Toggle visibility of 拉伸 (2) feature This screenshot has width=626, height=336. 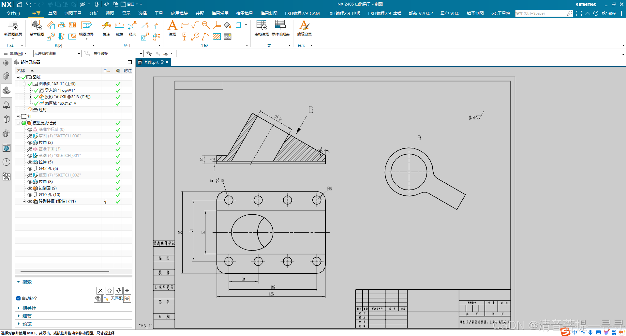point(30,143)
